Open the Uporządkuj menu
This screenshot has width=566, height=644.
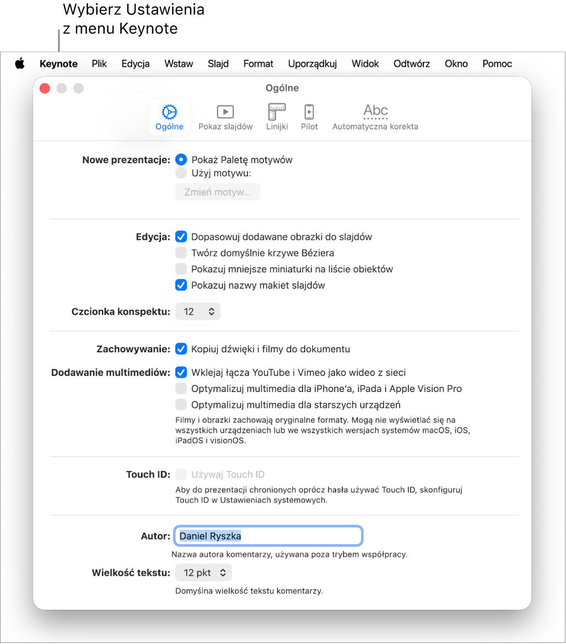click(312, 63)
